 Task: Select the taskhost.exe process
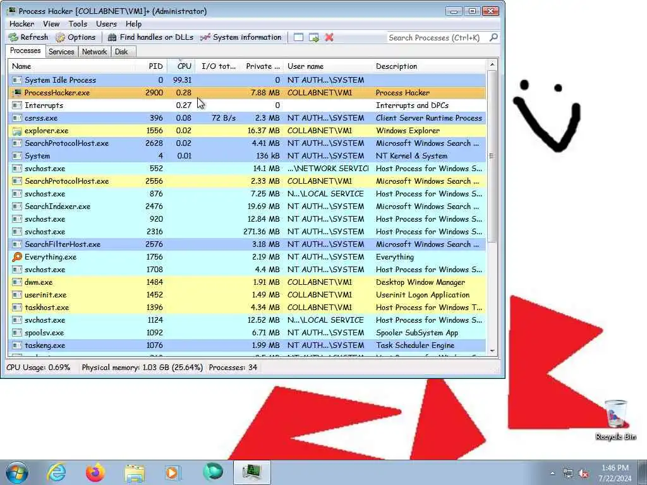pyautogui.click(x=247, y=308)
